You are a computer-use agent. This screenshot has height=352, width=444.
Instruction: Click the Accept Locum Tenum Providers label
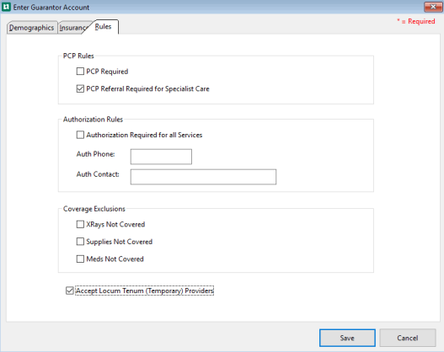click(x=144, y=291)
